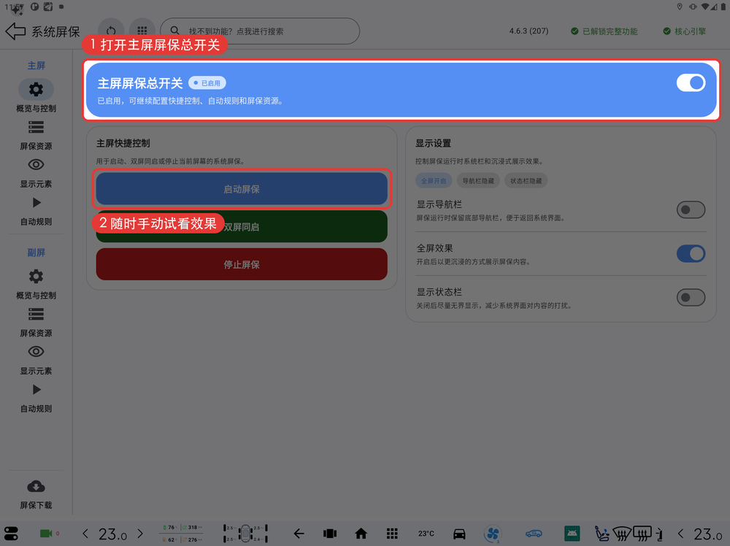
Task: Click the green 双屏同启 button
Action: [242, 227]
